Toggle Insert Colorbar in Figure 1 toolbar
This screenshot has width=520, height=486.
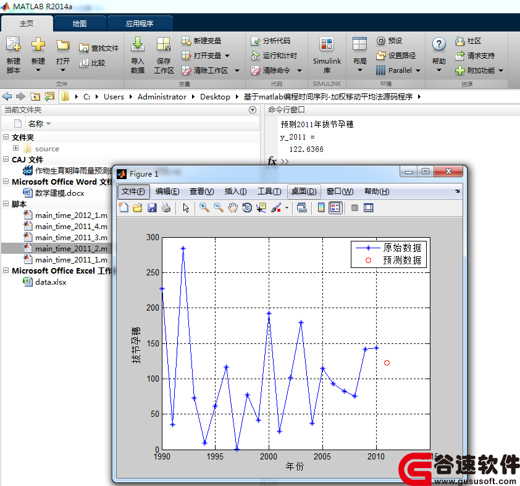click(x=321, y=208)
